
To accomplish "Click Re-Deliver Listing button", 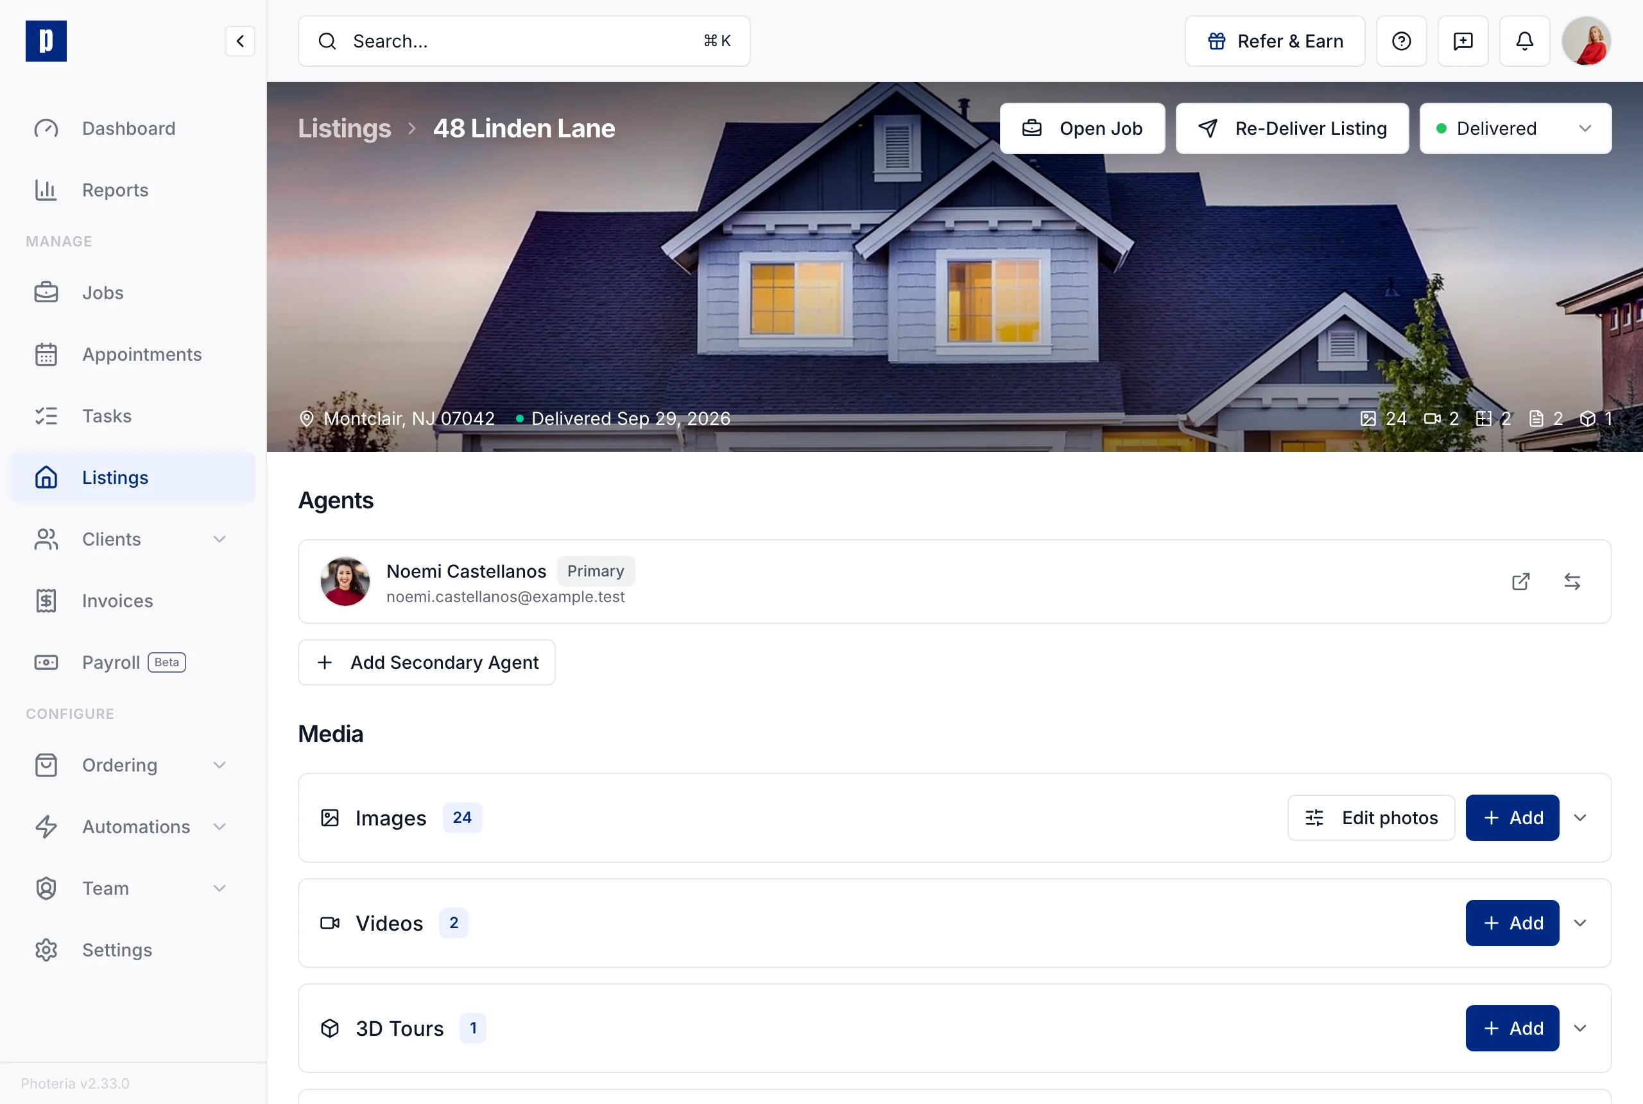I will point(1292,128).
